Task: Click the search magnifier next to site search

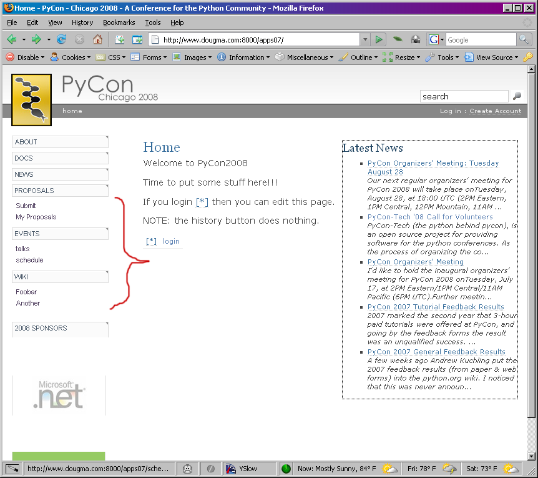Action: (517, 96)
